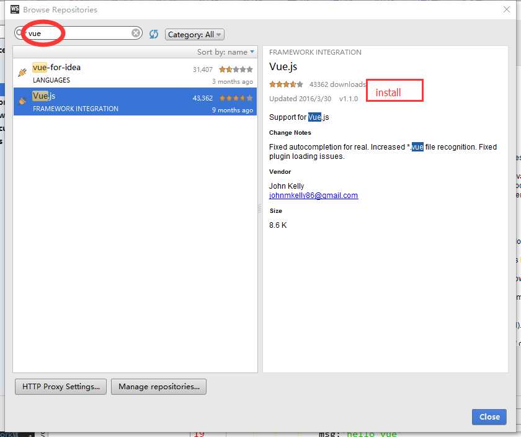
Task: Click the 31,407 download count
Action: [202, 70]
